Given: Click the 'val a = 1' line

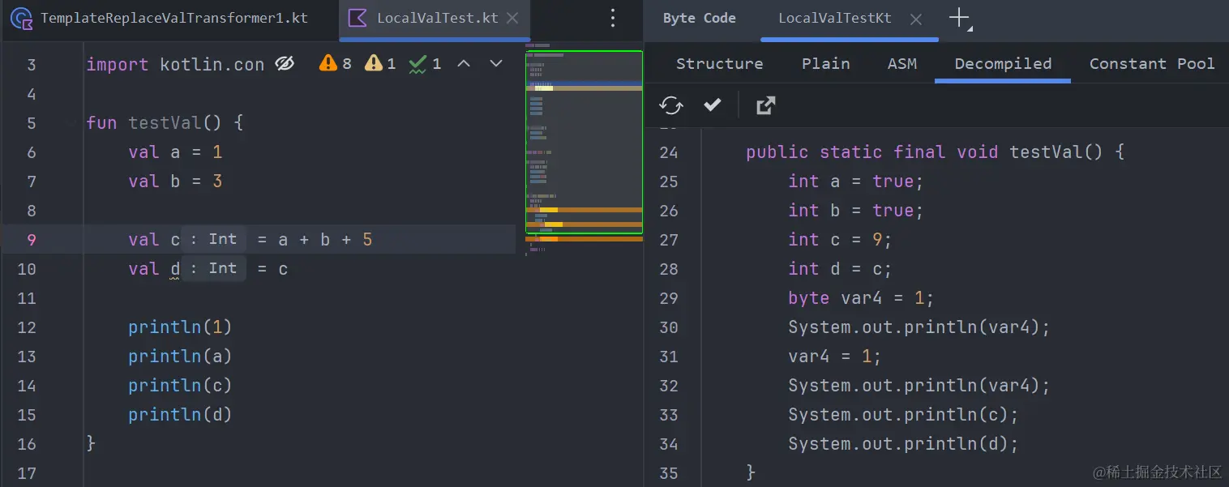Looking at the screenshot, I should (x=175, y=152).
